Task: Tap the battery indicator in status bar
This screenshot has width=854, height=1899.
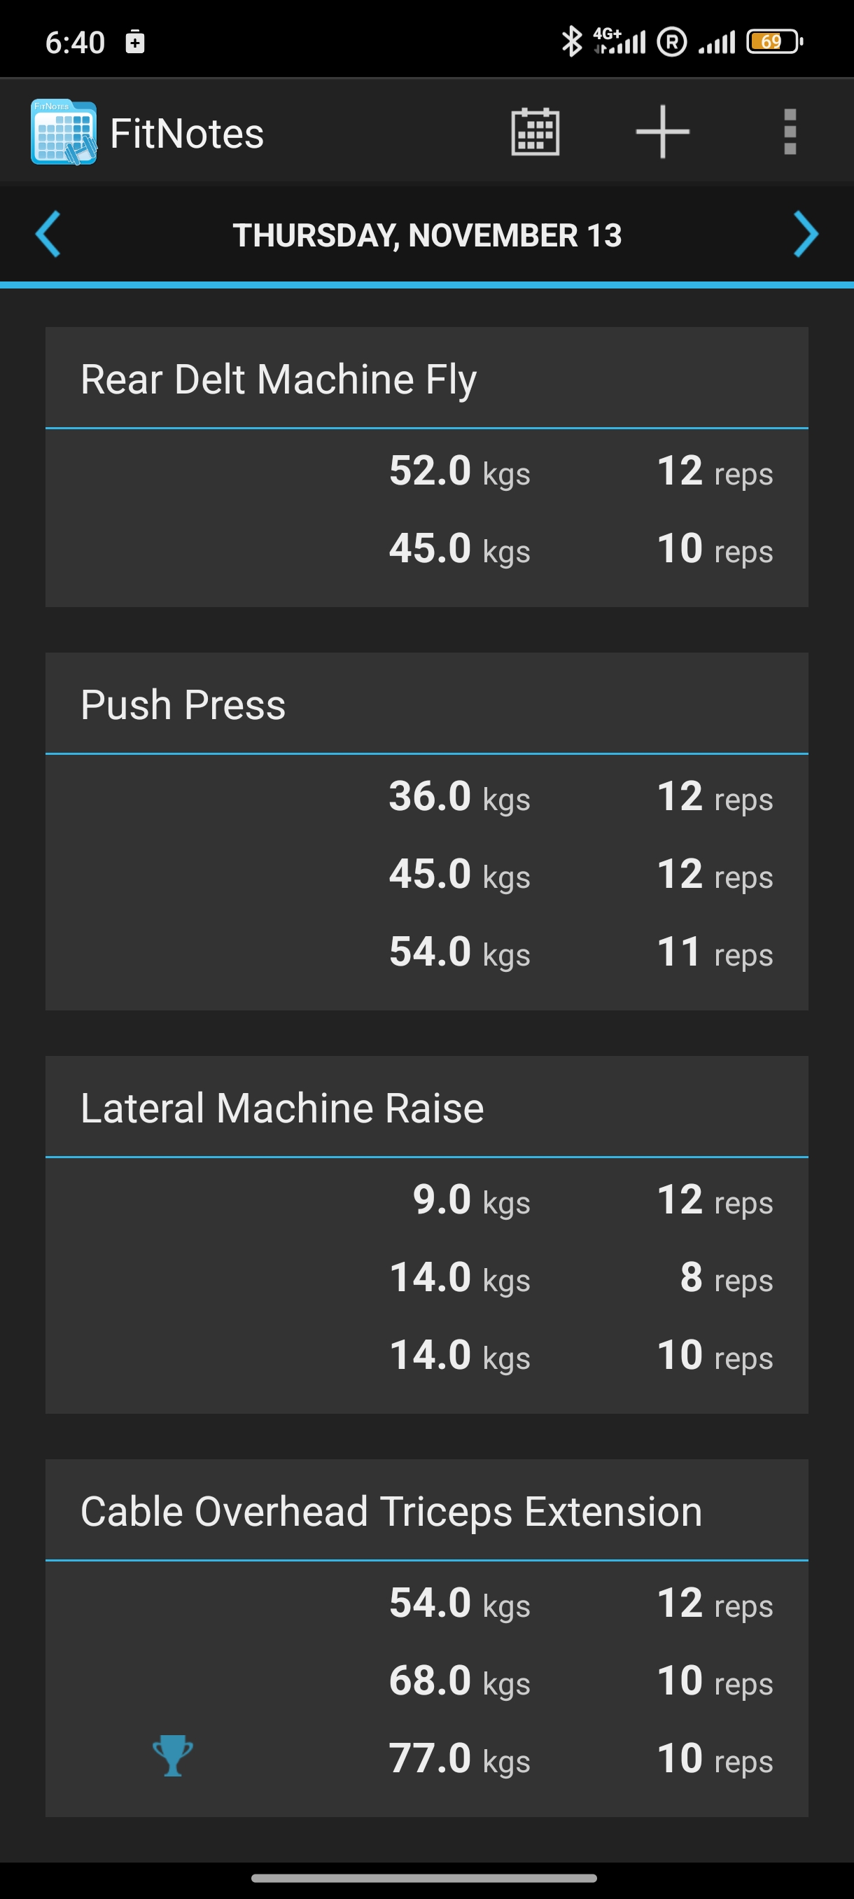Action: tap(773, 42)
